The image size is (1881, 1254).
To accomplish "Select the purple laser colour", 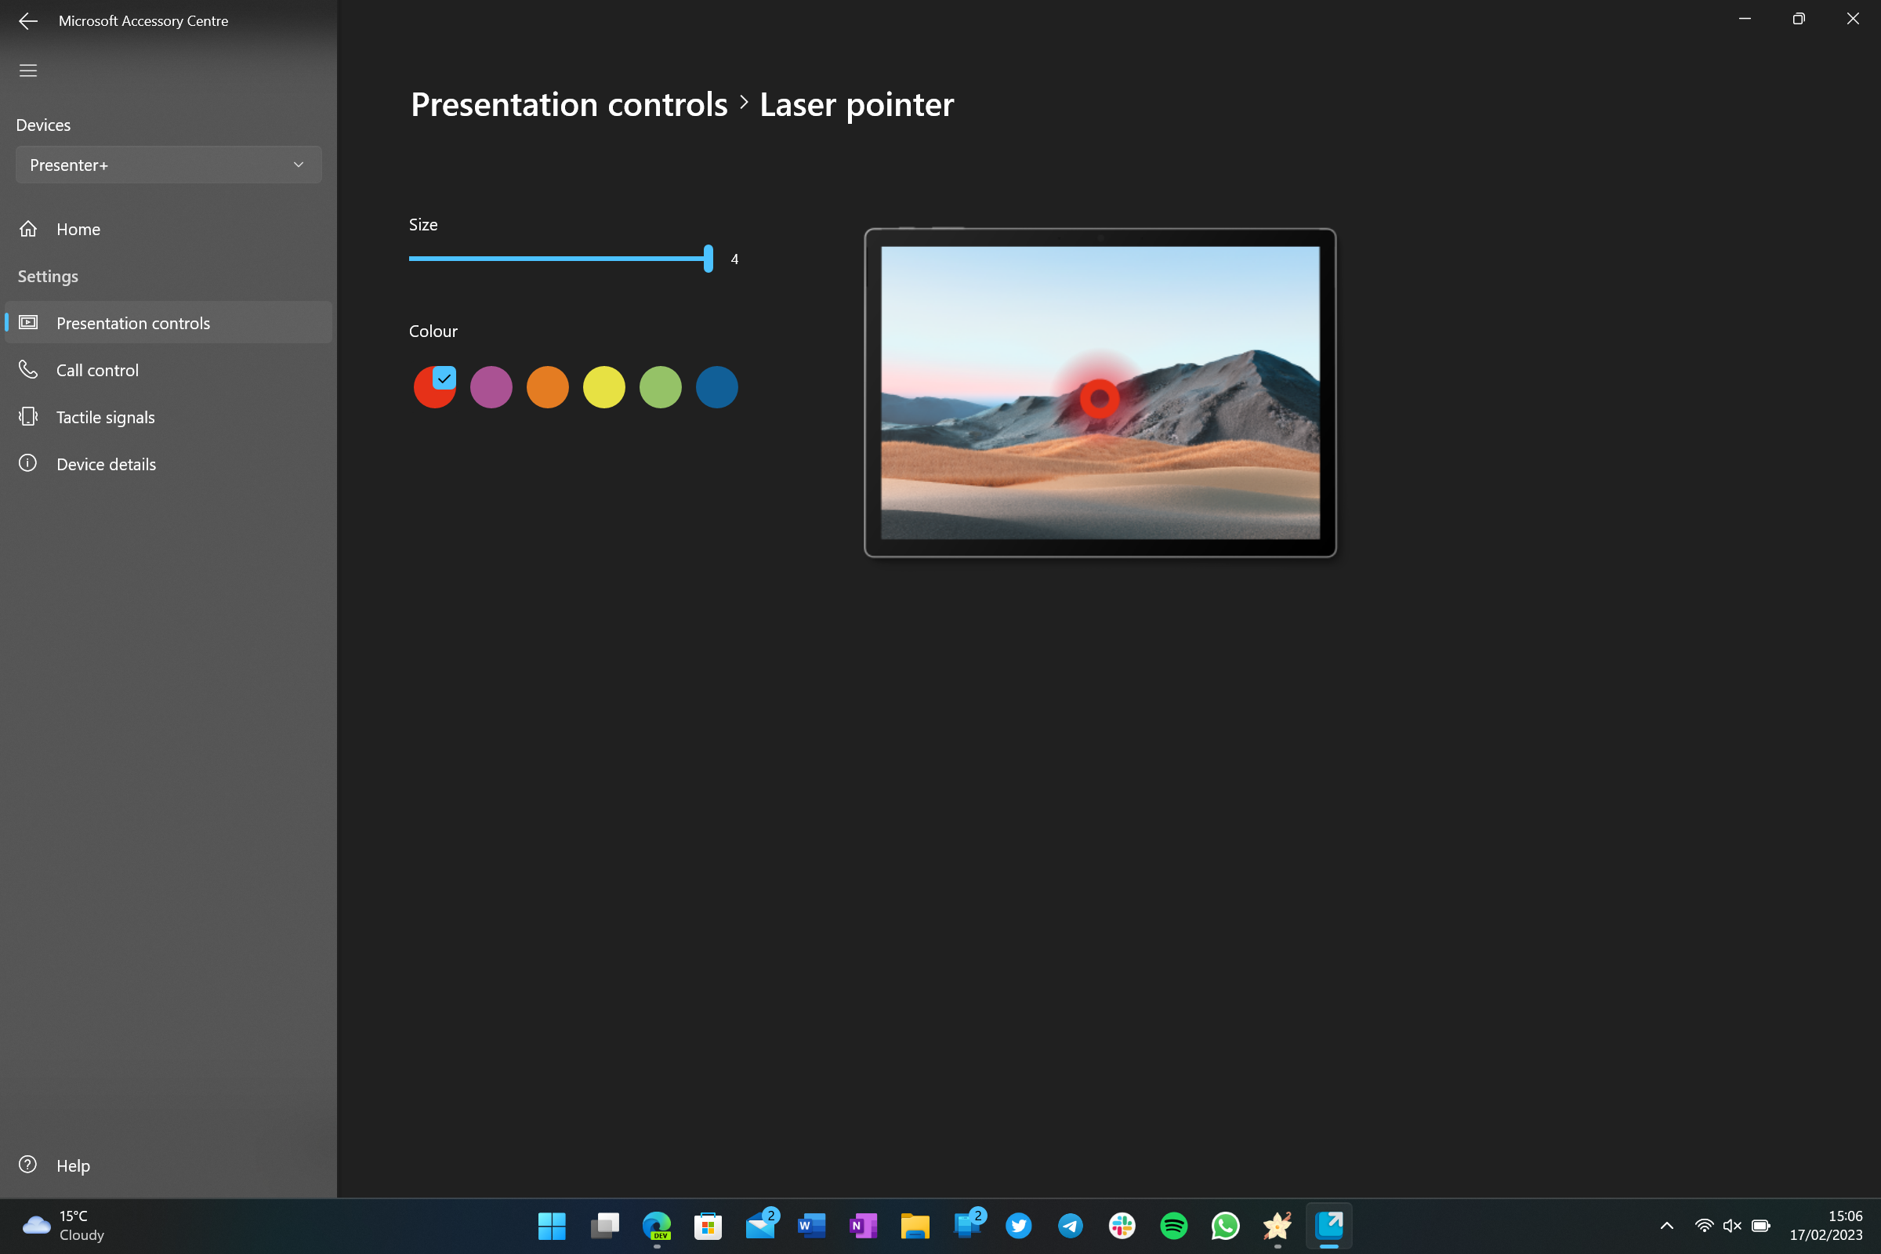I will [491, 387].
